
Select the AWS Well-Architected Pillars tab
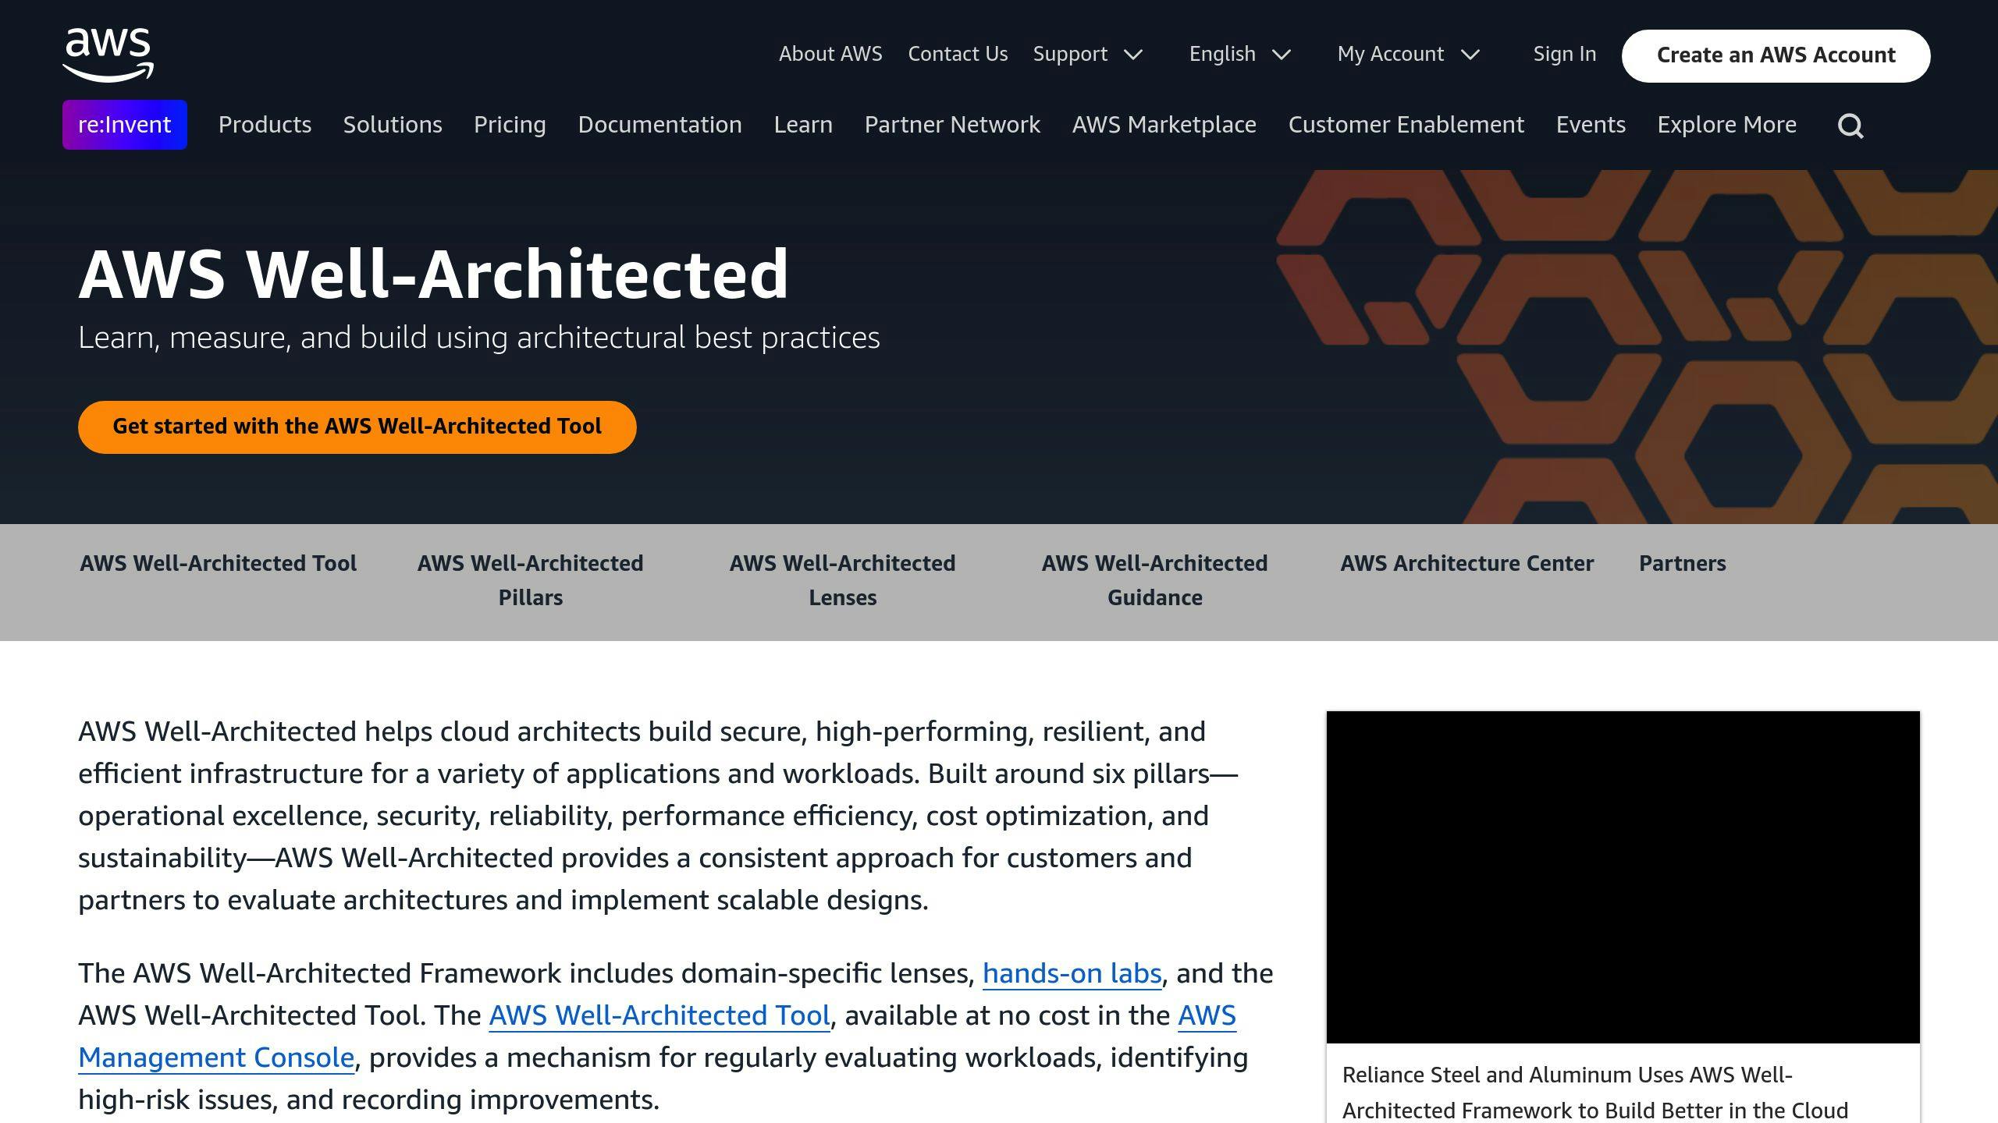[x=531, y=580]
